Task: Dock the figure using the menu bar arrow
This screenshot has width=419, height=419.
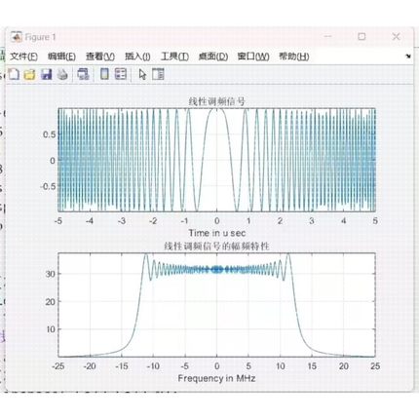Action: [x=408, y=57]
